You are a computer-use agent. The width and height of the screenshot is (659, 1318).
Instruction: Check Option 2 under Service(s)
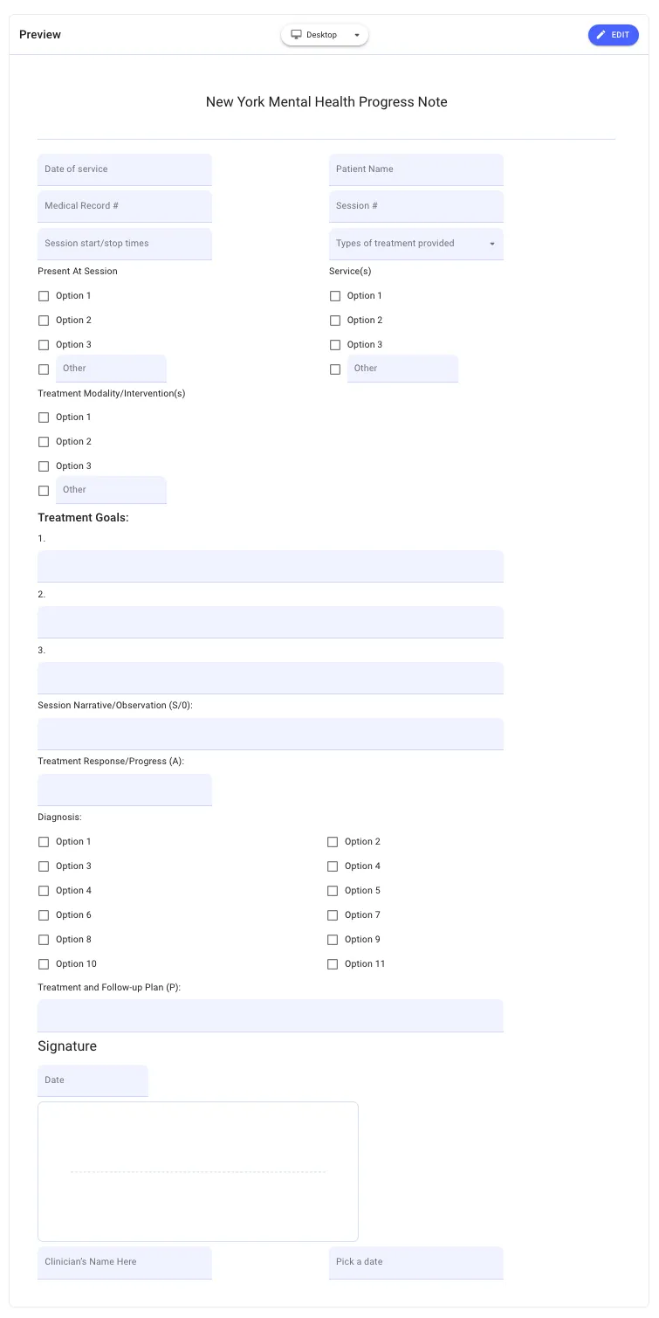point(335,320)
